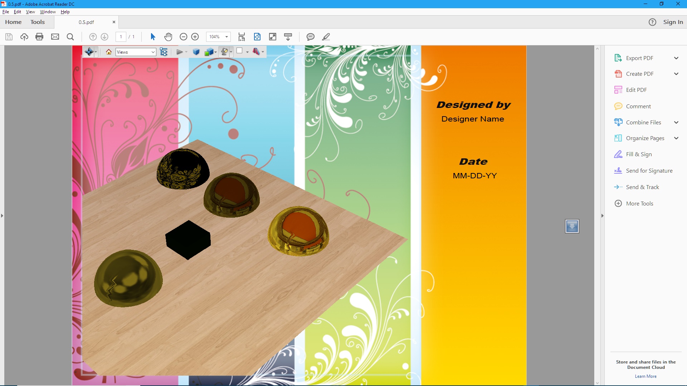Enable the Combine Files option

point(643,122)
